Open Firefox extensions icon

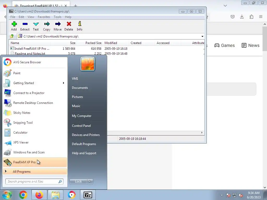(251, 17)
